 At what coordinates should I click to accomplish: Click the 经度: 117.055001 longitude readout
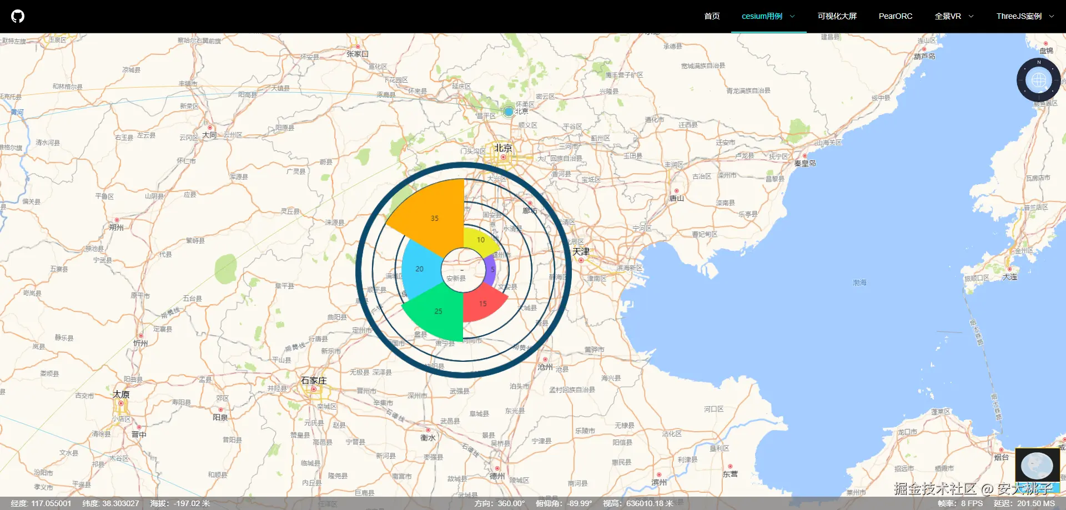41,503
